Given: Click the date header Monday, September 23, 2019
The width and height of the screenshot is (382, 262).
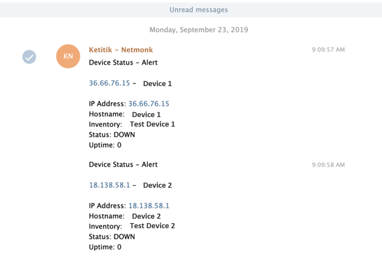Looking at the screenshot, I should [199, 30].
